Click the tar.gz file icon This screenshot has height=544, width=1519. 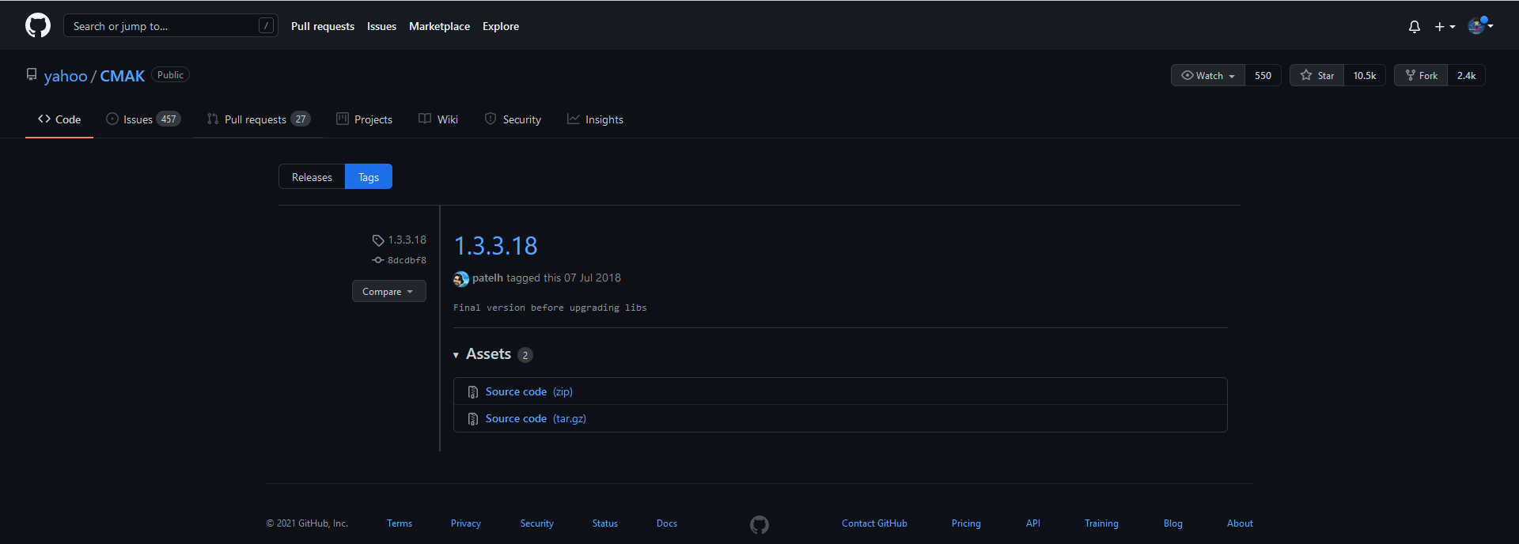pos(473,419)
